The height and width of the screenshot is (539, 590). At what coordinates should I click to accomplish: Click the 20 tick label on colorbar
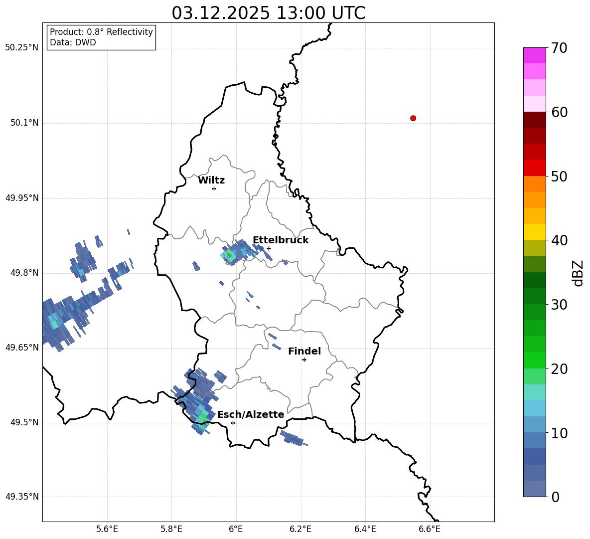coord(559,369)
